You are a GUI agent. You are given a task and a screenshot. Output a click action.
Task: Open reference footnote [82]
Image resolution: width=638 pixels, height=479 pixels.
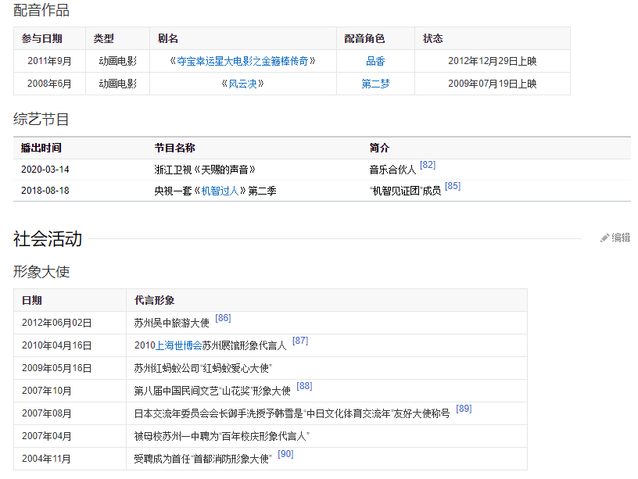428,165
